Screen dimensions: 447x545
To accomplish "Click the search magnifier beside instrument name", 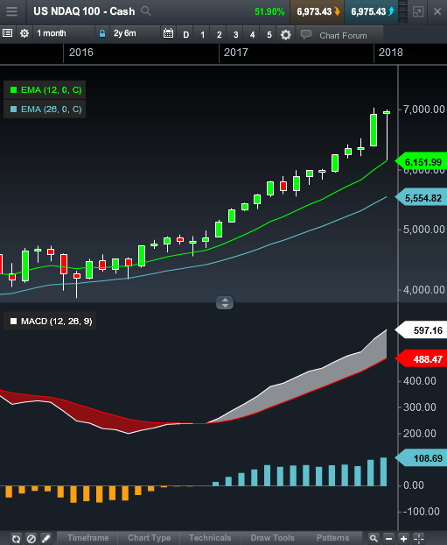I will click(146, 11).
